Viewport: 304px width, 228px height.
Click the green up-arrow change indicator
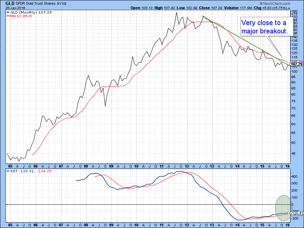pos(289,8)
